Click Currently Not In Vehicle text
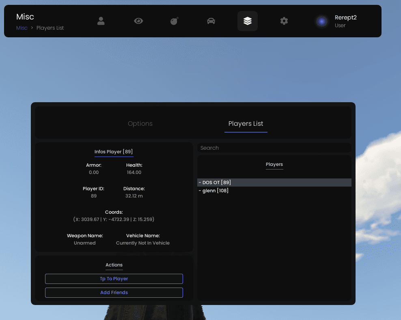Screen dimensions: 401x320 (x=143, y=243)
